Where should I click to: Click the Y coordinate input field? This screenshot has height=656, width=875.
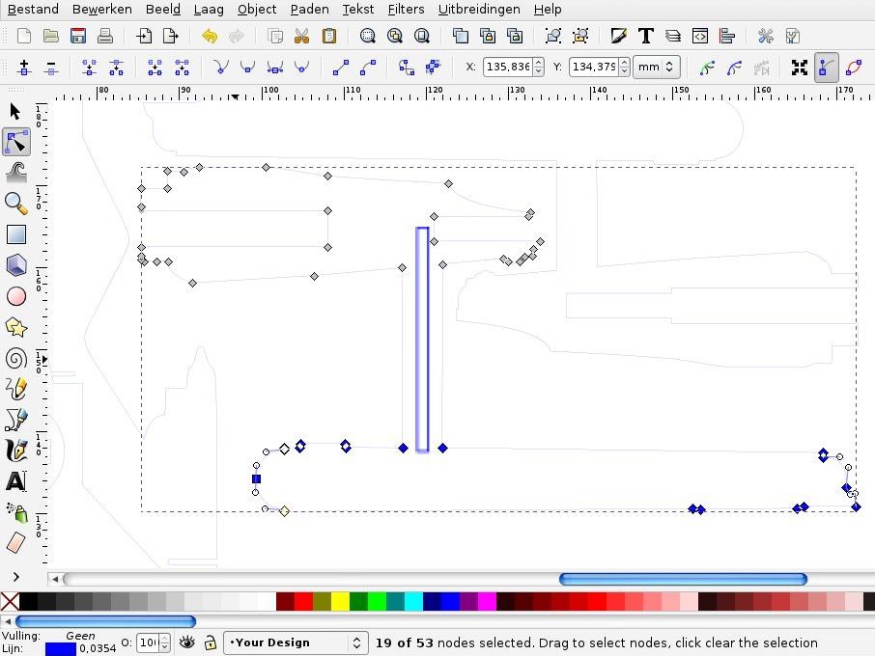(x=594, y=67)
